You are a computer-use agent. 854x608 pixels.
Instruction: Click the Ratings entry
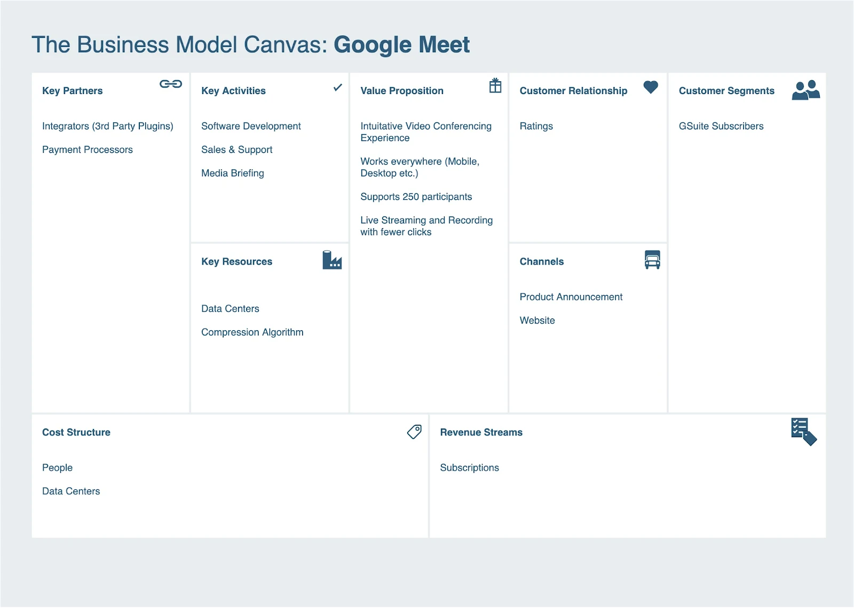pos(536,127)
